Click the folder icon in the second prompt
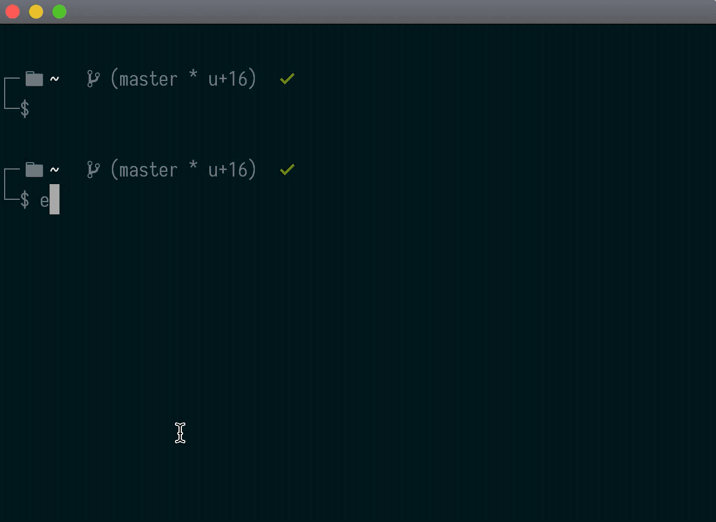 click(33, 170)
